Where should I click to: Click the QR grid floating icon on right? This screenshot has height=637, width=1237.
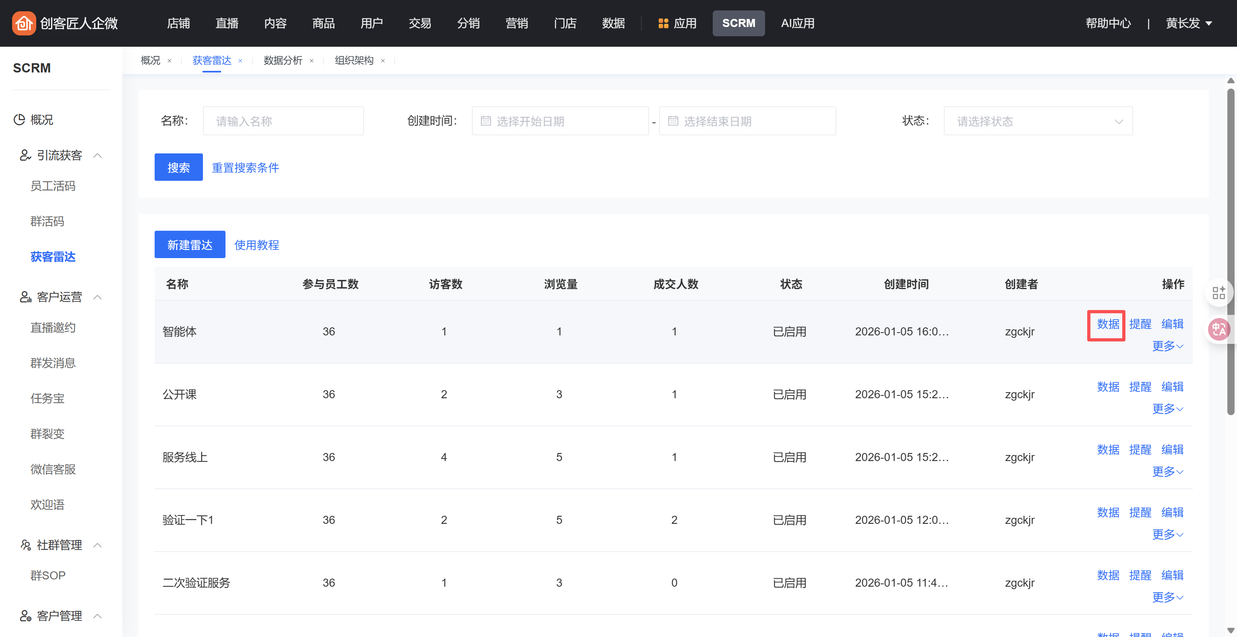click(x=1218, y=292)
